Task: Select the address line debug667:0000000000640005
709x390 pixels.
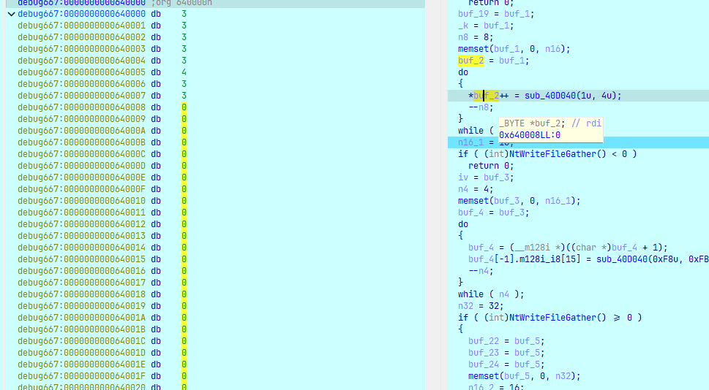Action: tap(82, 72)
